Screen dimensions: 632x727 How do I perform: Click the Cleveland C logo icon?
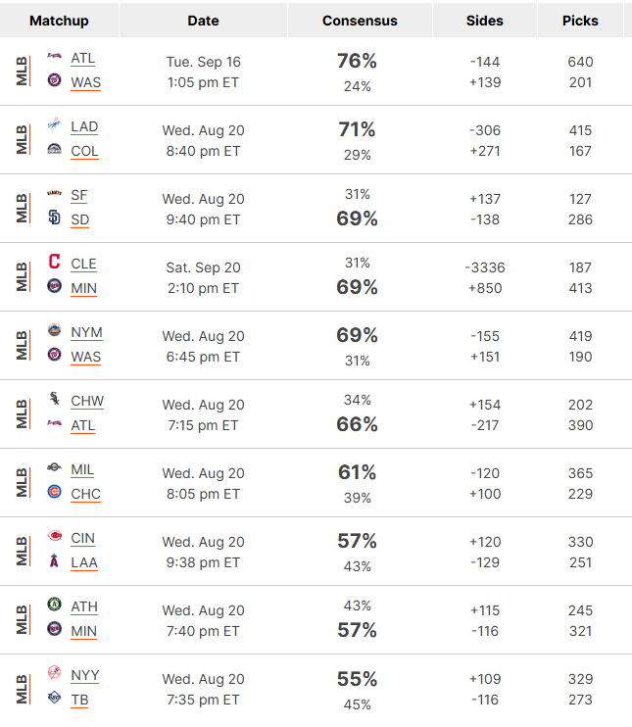pos(54,261)
